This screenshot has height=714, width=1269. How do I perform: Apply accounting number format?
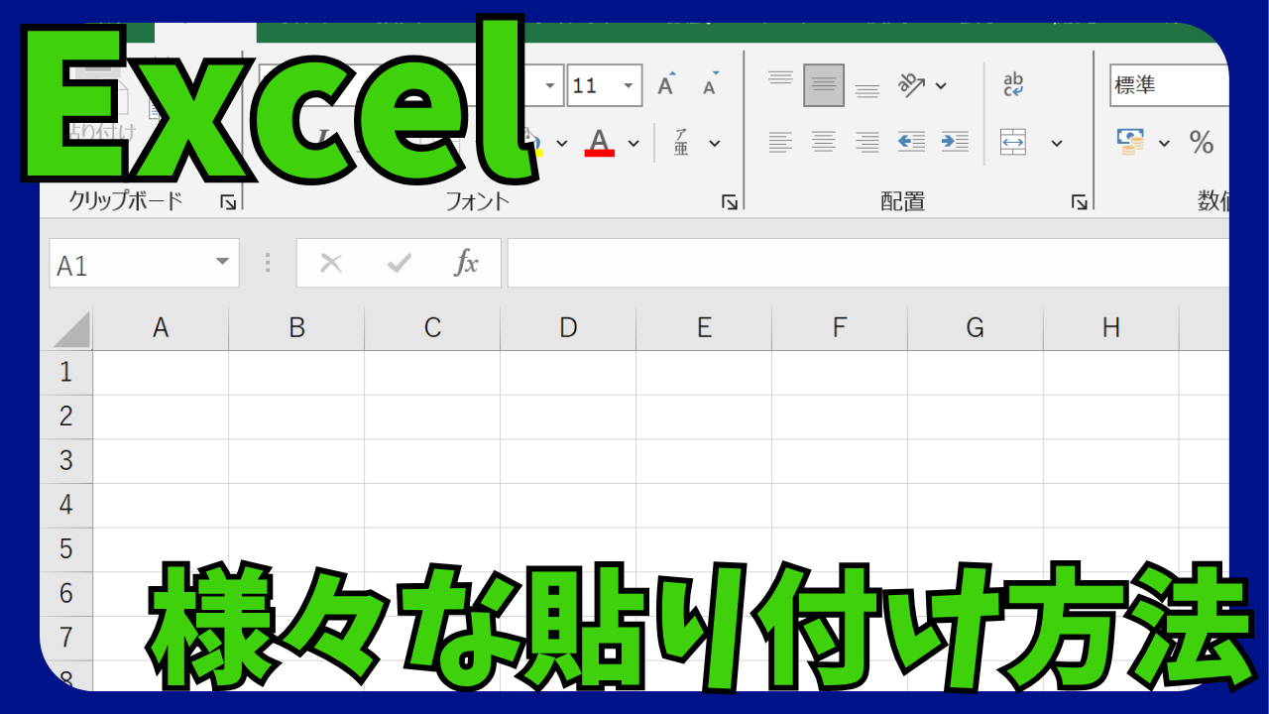[x=1130, y=143]
